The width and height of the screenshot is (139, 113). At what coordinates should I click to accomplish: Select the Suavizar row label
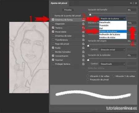[59, 60]
